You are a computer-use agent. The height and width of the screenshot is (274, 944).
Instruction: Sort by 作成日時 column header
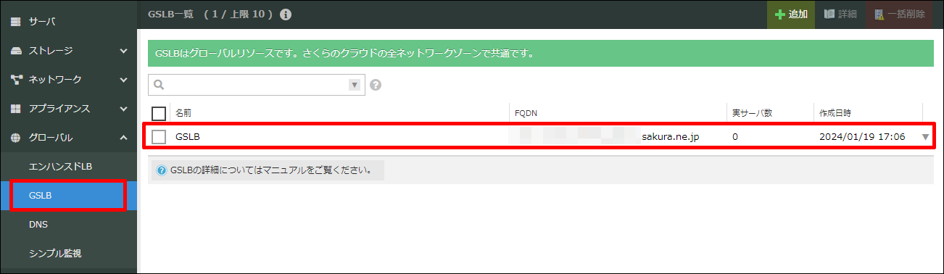[835, 113]
